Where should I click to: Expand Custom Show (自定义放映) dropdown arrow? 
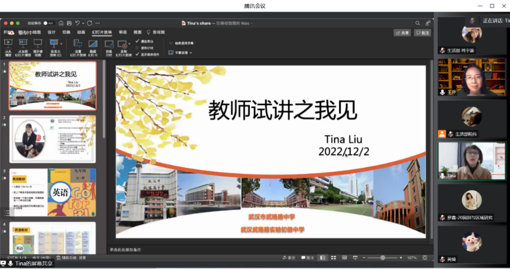(x=61, y=44)
